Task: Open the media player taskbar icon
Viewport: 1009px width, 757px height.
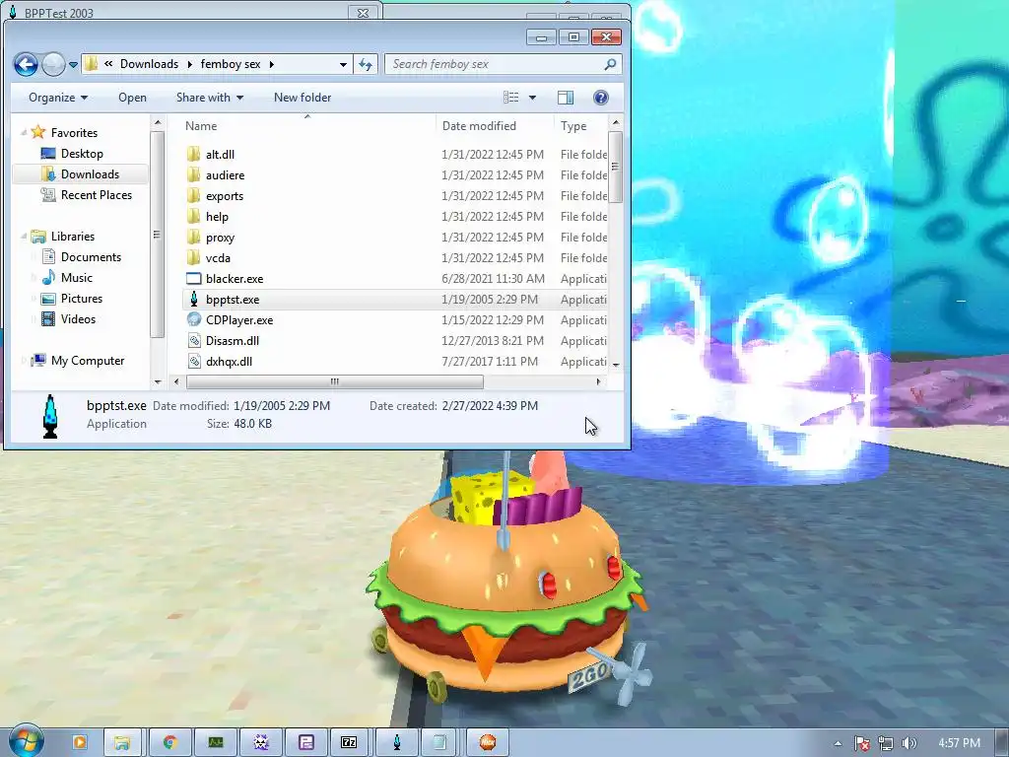Action: click(x=80, y=743)
